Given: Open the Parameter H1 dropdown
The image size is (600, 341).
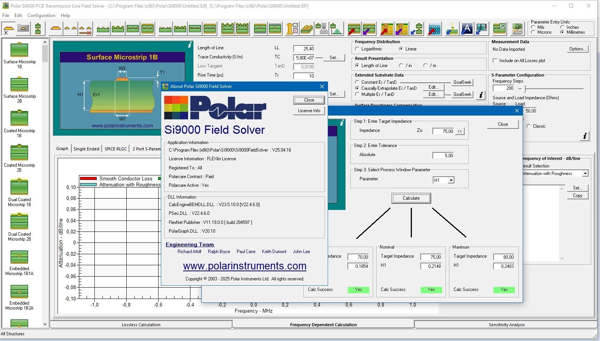Looking at the screenshot, I should coord(451,180).
